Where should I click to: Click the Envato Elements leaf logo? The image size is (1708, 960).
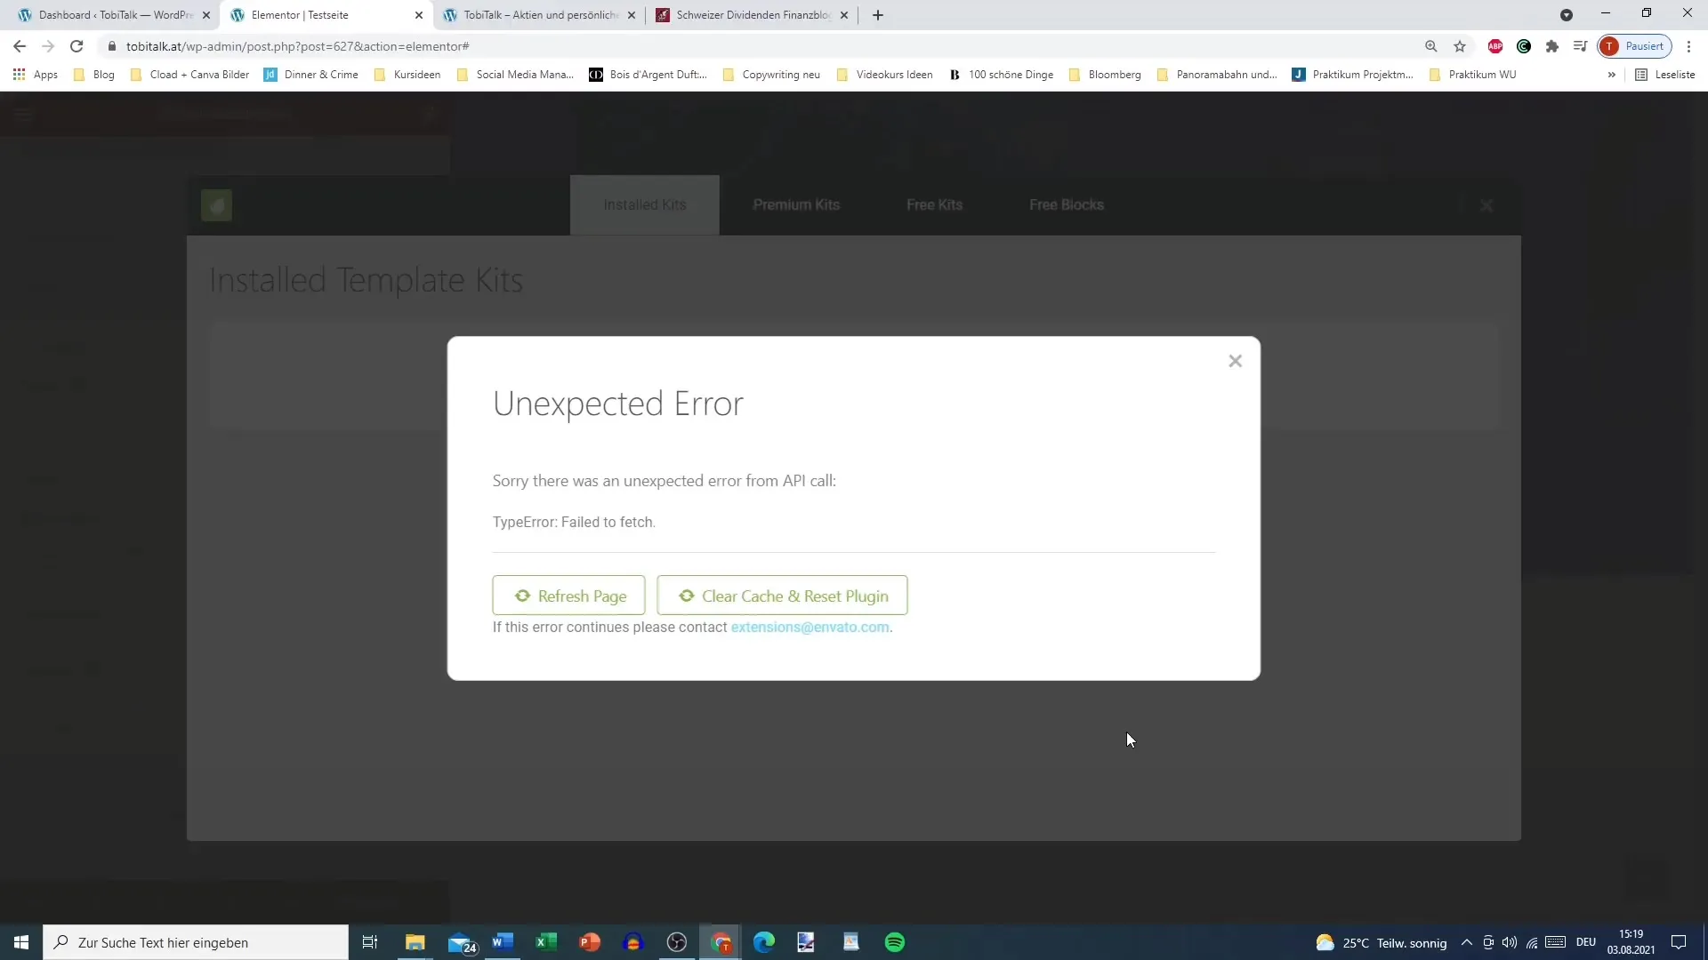pos(216,205)
